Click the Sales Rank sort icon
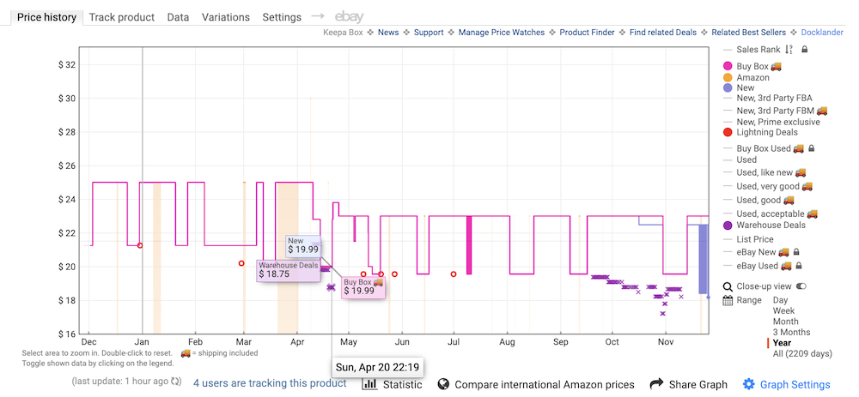Viewport: 859px width, 397px height. [x=789, y=50]
